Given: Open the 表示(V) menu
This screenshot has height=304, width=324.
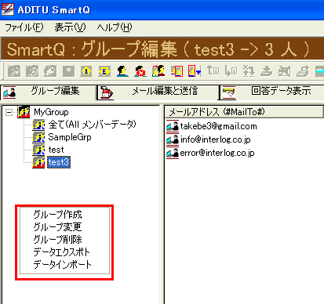Looking at the screenshot, I should click(70, 27).
